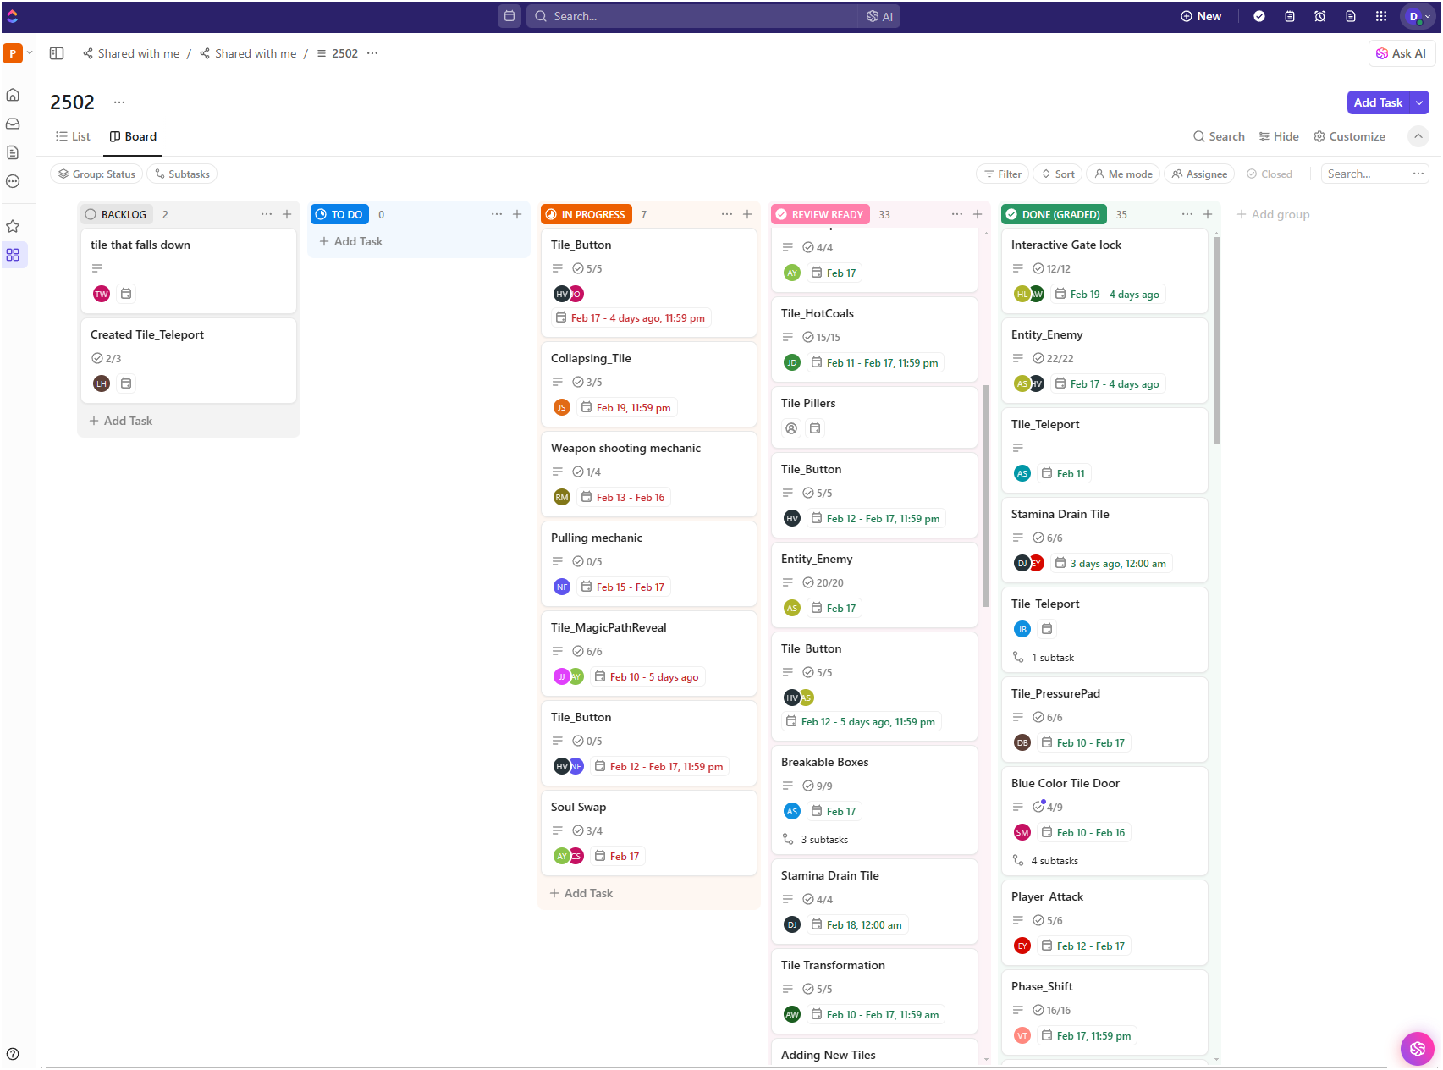Open the Spaces grid icon in the sidebar
The width and height of the screenshot is (1443, 1070).
click(13, 255)
